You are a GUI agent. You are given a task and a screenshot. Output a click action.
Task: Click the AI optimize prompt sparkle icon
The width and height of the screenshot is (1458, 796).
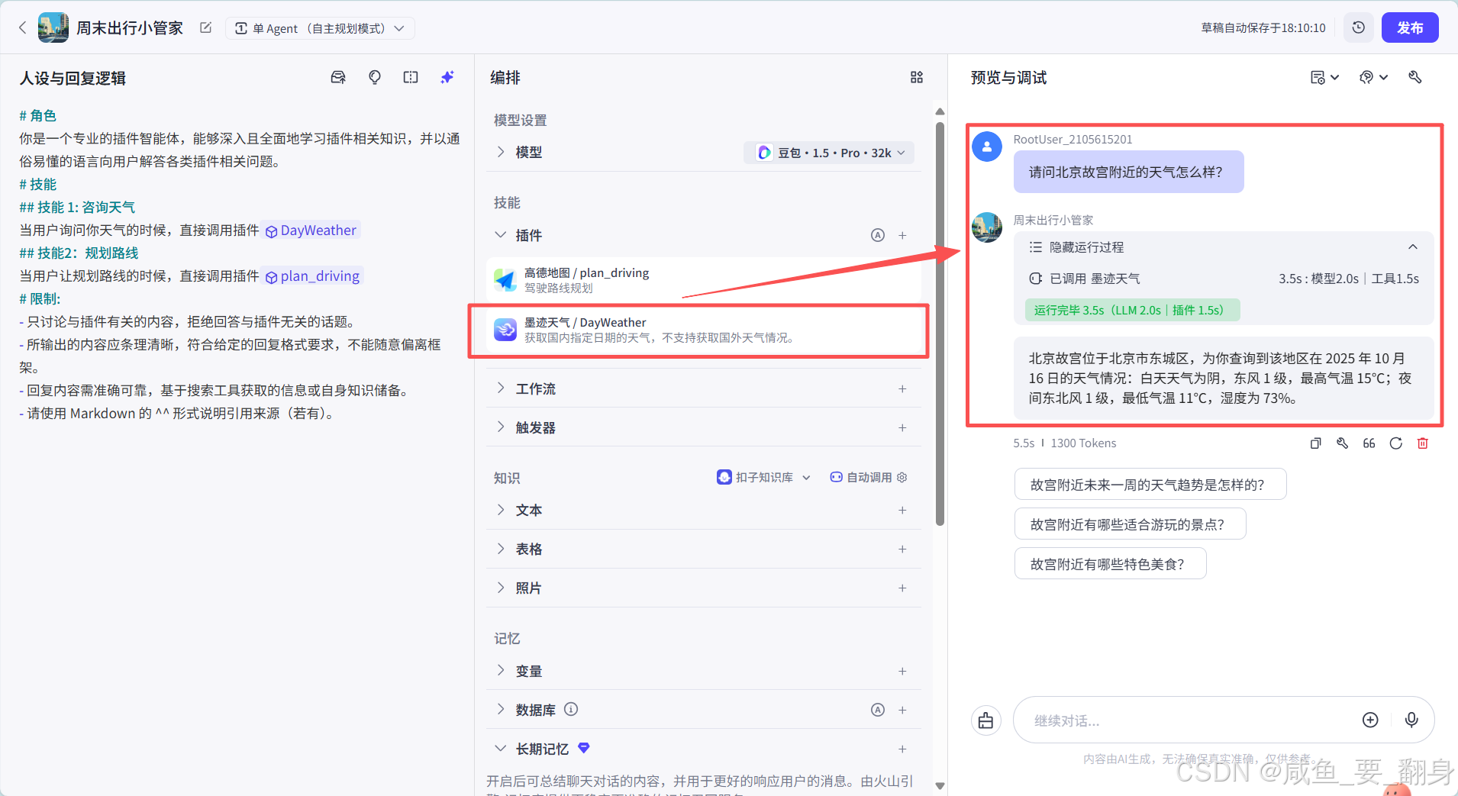pyautogui.click(x=447, y=77)
